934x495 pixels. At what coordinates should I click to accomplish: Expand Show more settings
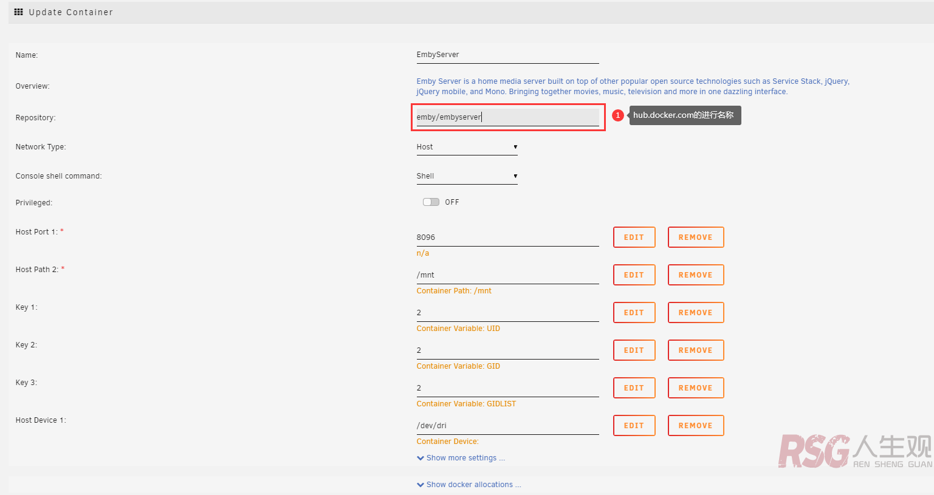465,458
